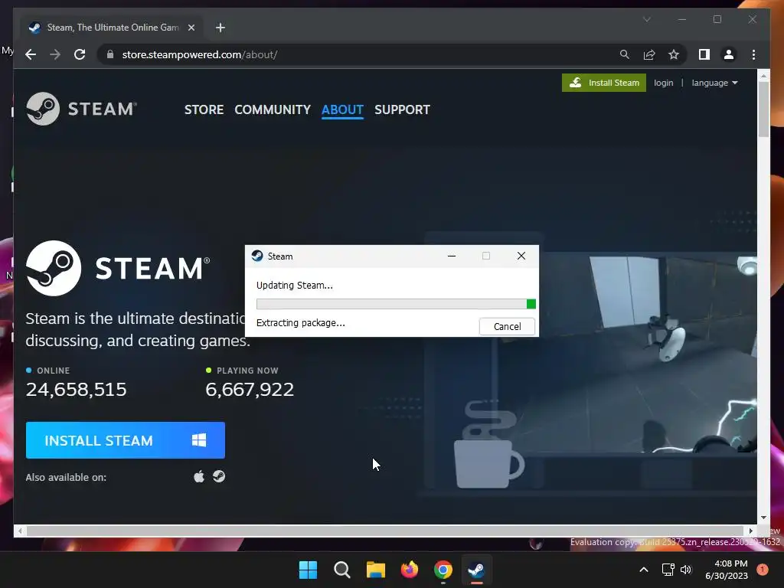Choose the Apple macOS download icon

coord(199,476)
